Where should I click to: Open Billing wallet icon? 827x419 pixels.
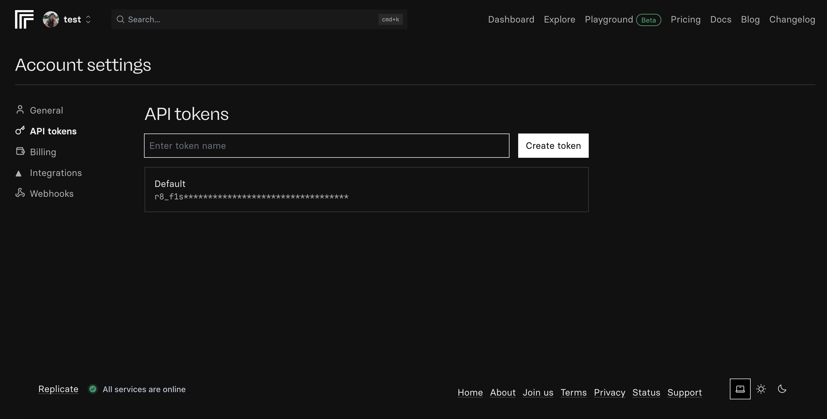(20, 151)
